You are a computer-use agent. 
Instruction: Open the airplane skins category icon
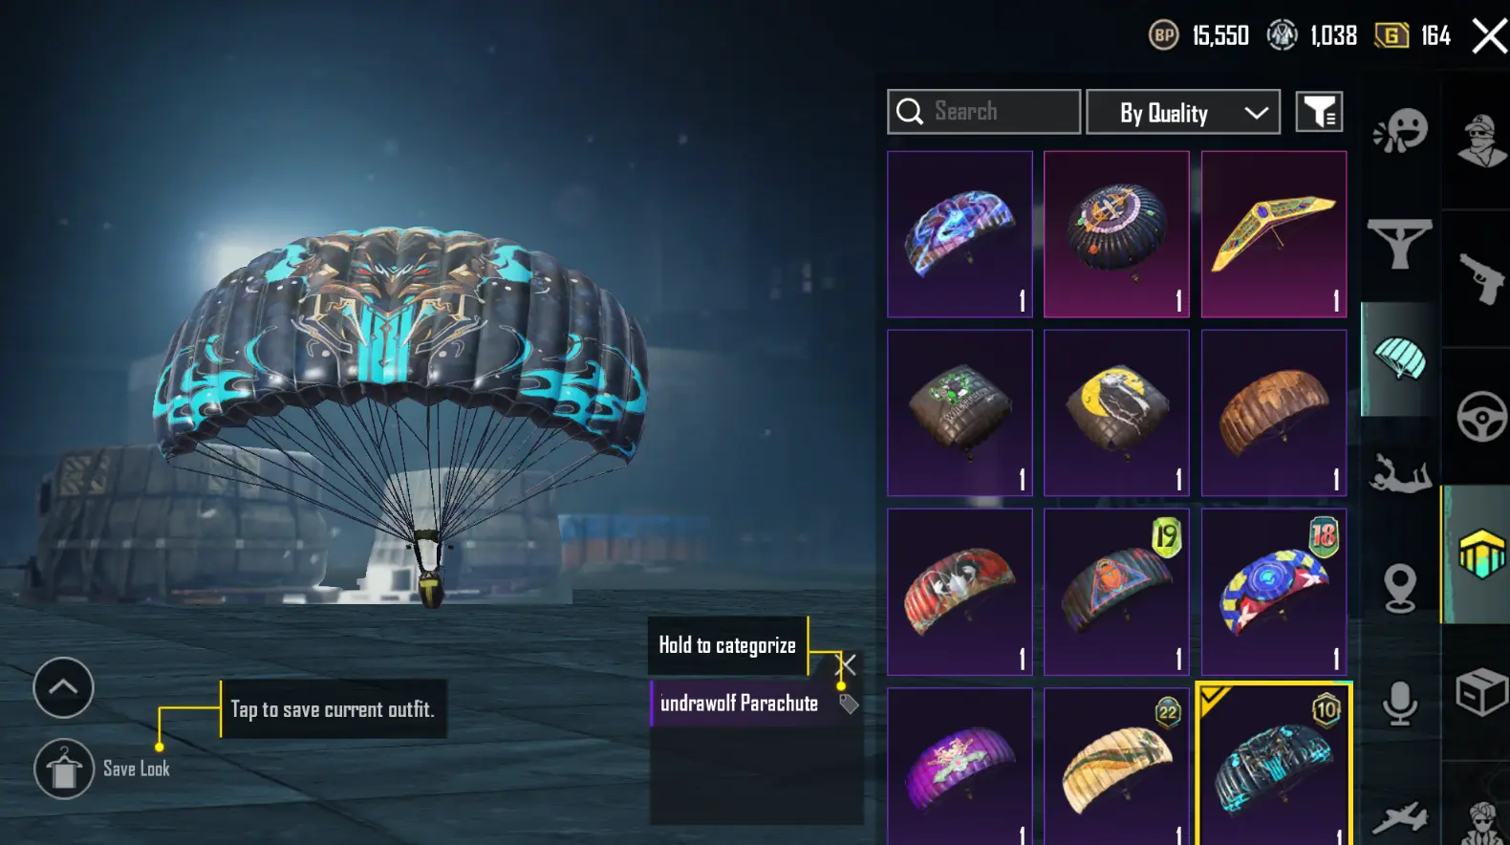pyautogui.click(x=1400, y=817)
